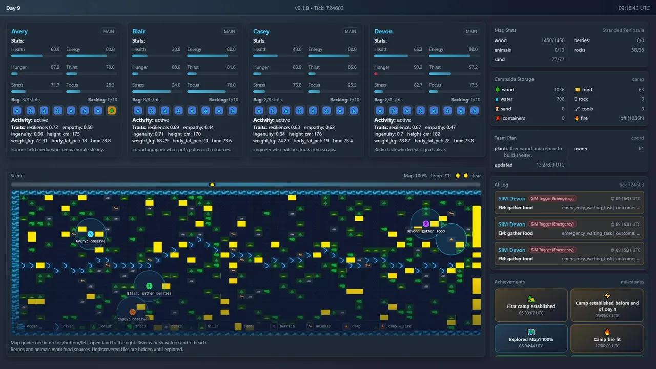Viewport: 656px width, 369px height.
Task: Click the first water drop in Blair's bag
Action: 138,110
